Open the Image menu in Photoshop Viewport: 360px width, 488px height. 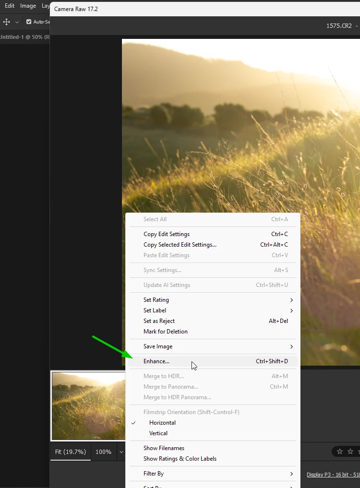[28, 6]
